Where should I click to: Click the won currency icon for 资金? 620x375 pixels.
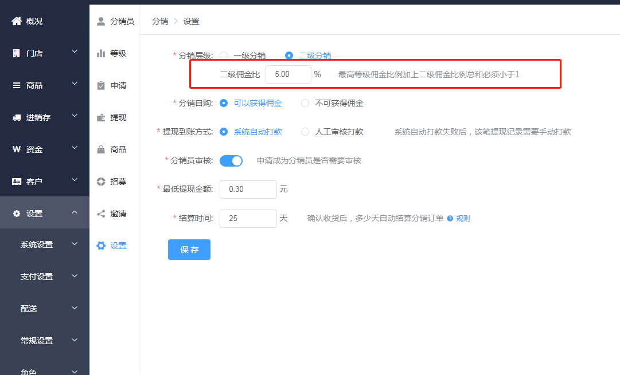[17, 149]
